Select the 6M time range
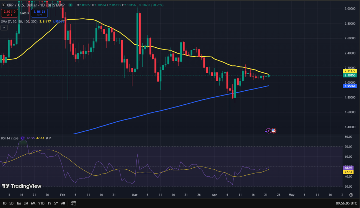360x208 pixels. click(x=33, y=203)
